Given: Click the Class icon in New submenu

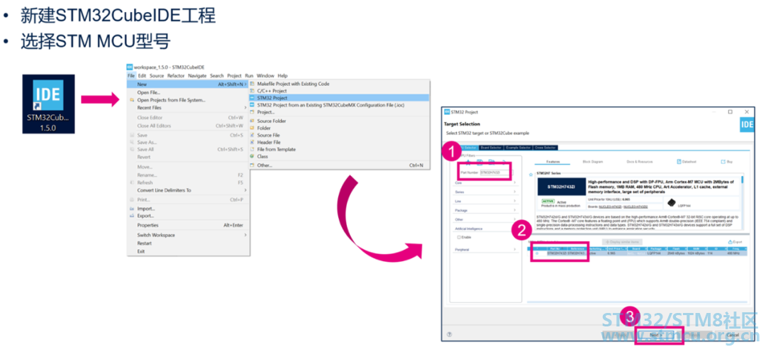Looking at the screenshot, I should (252, 156).
